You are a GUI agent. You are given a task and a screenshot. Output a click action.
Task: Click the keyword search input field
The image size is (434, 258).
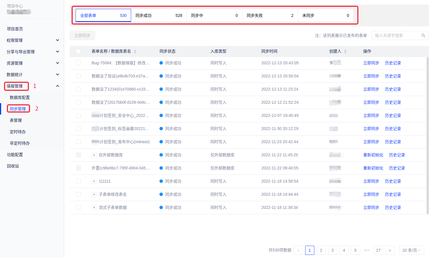(x=396, y=35)
